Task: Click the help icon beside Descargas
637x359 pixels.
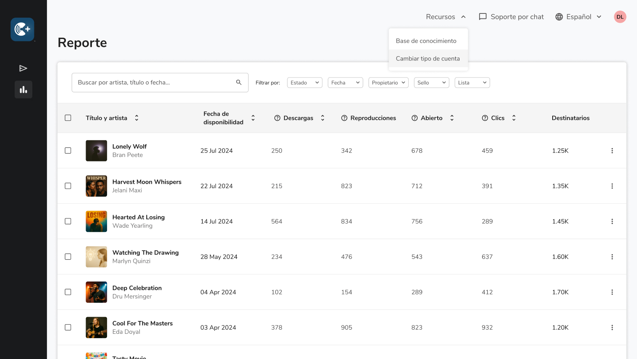Action: (x=277, y=118)
